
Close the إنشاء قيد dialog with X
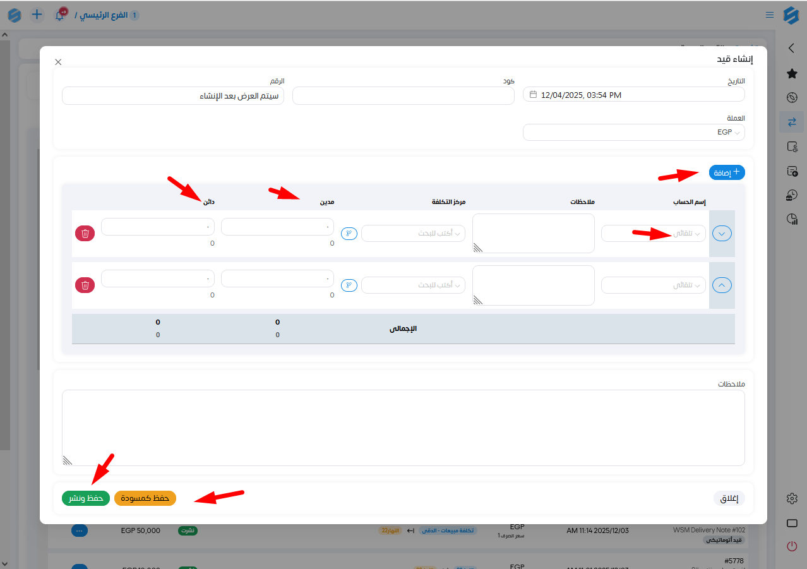[x=58, y=62]
